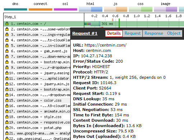184x140 pixels.
Task: Click the lock icon on request 16
Action: (x=7, y=106)
